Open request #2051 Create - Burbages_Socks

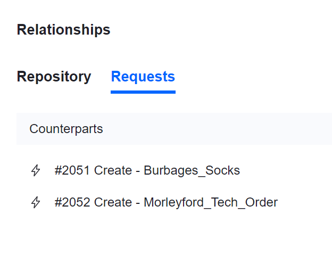click(147, 171)
